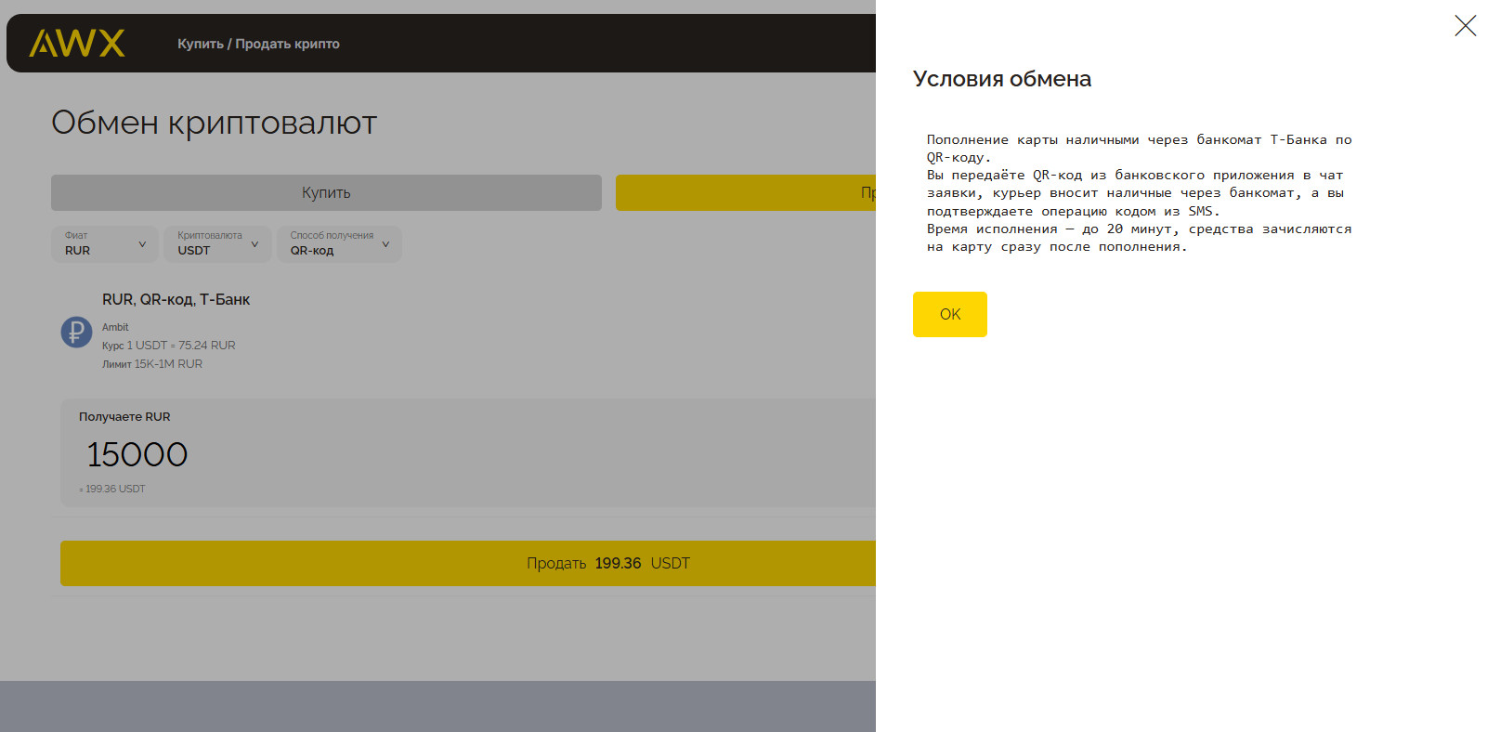Click the Обмен криптовалют page heading
Image resolution: width=1487 pixels, height=732 pixels.
214,123
